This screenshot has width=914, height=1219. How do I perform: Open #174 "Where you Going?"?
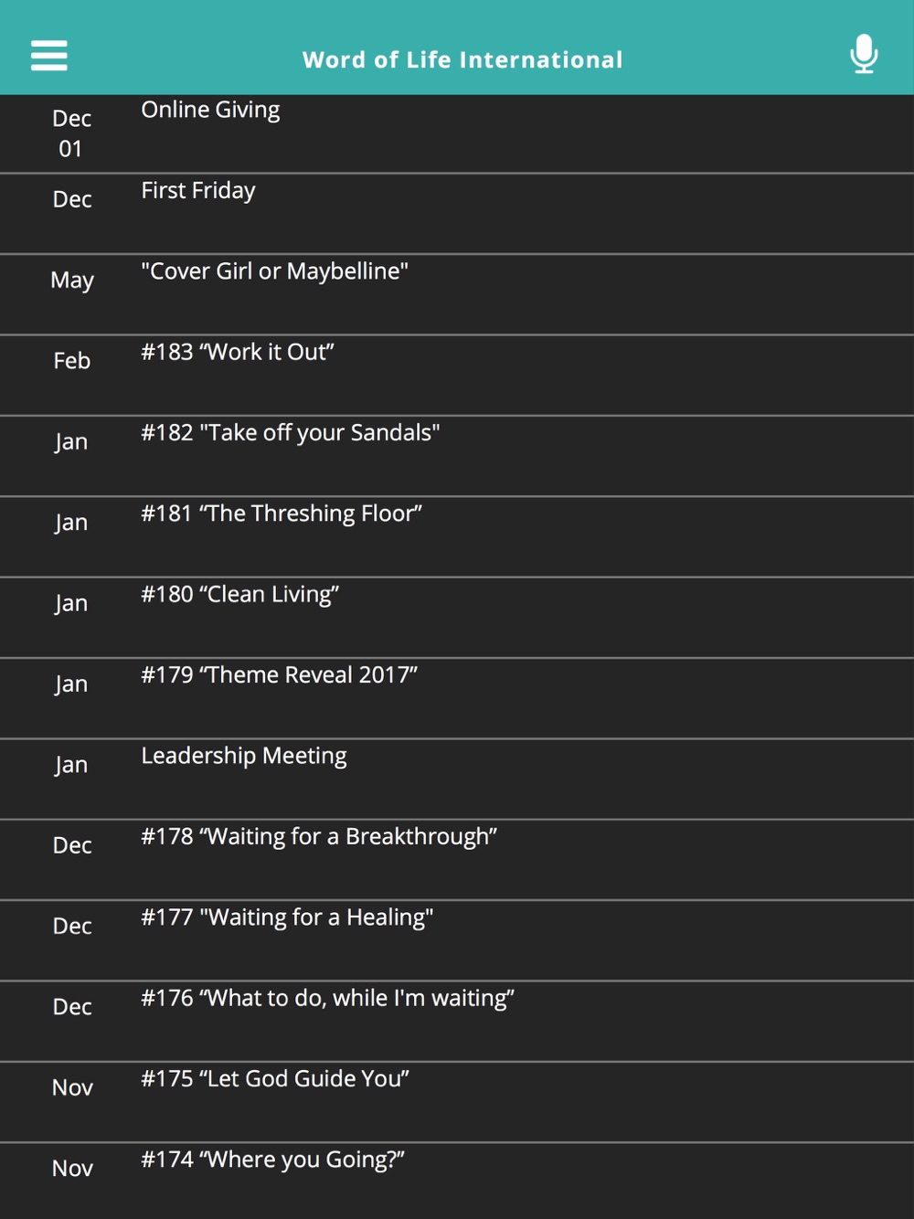click(x=457, y=1181)
